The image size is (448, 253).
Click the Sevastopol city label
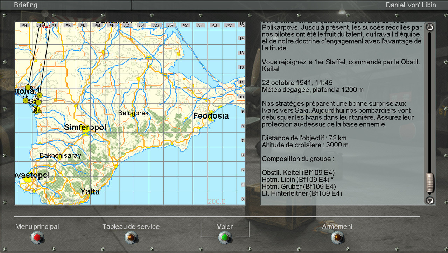(33, 175)
